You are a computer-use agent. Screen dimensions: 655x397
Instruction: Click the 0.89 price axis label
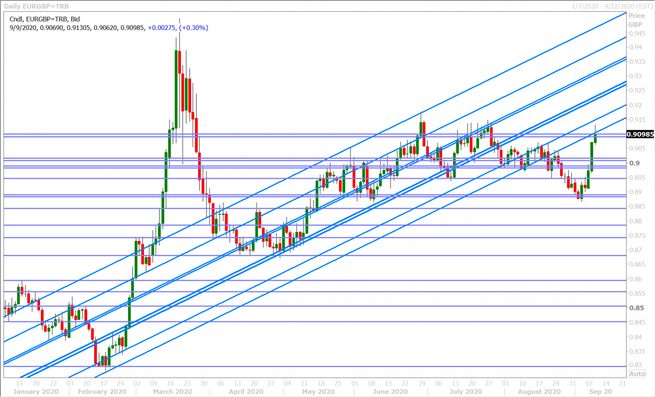click(636, 192)
